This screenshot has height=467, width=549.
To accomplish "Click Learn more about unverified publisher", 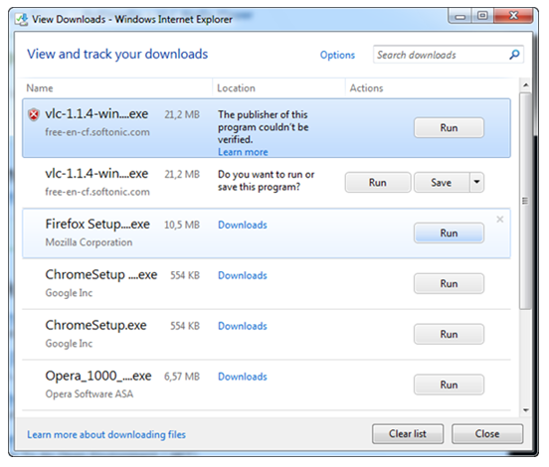I will (243, 152).
